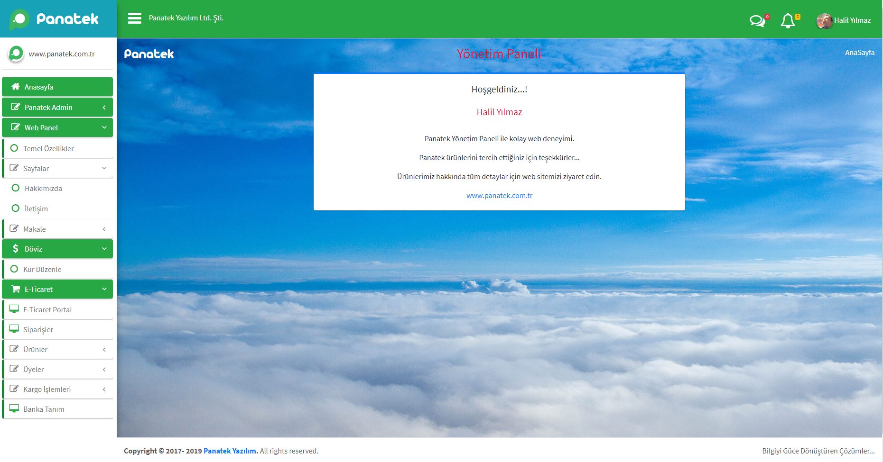Expand Ürünler submenu with its chevron
Screen dimensions: 883x462
pos(104,350)
